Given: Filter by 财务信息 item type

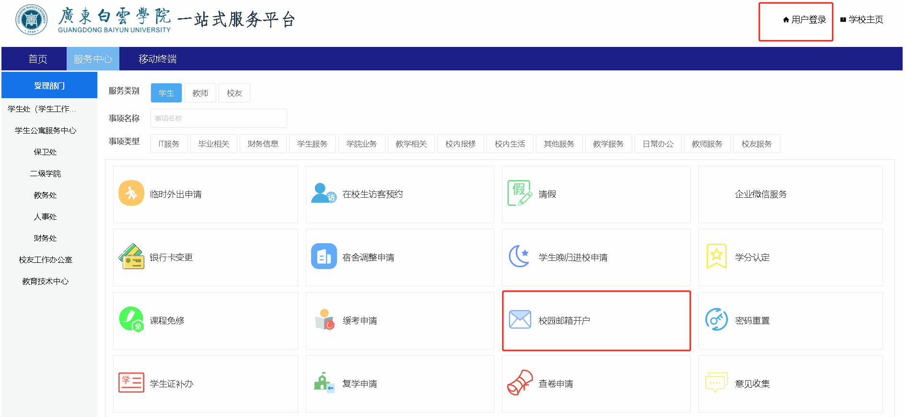Looking at the screenshot, I should (x=263, y=144).
